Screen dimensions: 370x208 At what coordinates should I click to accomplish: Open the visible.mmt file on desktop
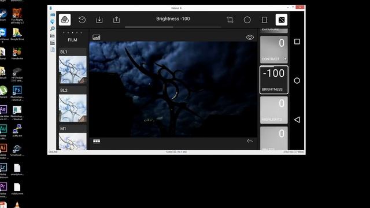click(17, 189)
